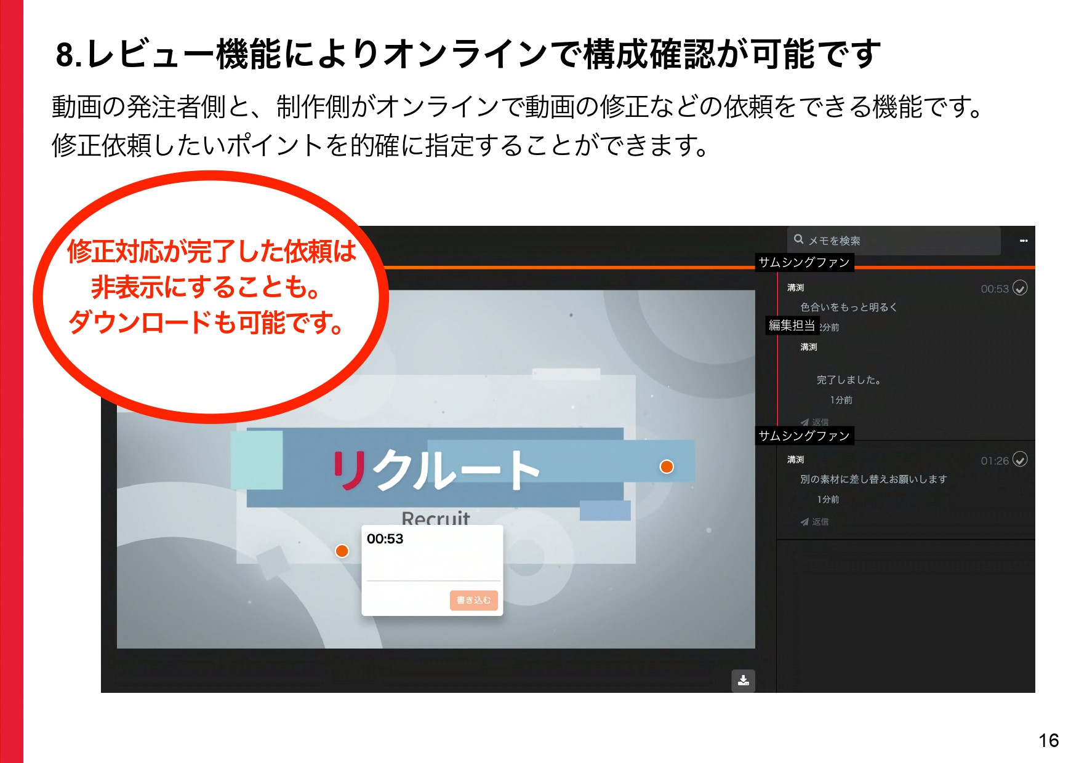Screen dimensions: 1079x763
Task: Toggle the resolved checkmark on the 00:53 comment
Action: point(1019,289)
